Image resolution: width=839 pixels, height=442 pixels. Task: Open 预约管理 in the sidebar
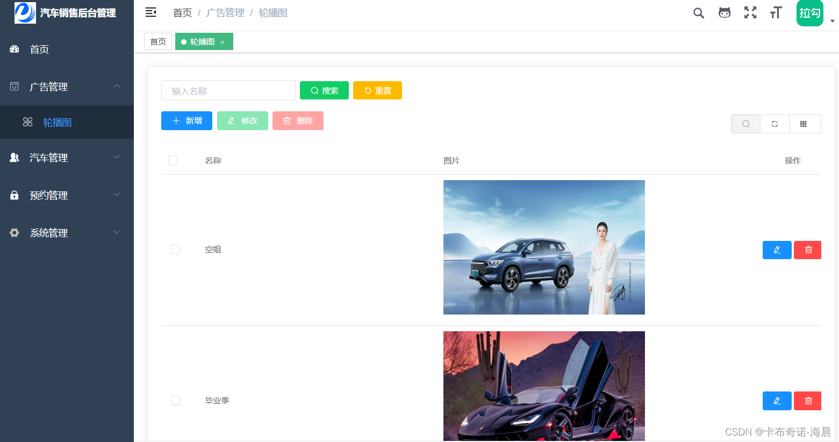pyautogui.click(x=67, y=195)
